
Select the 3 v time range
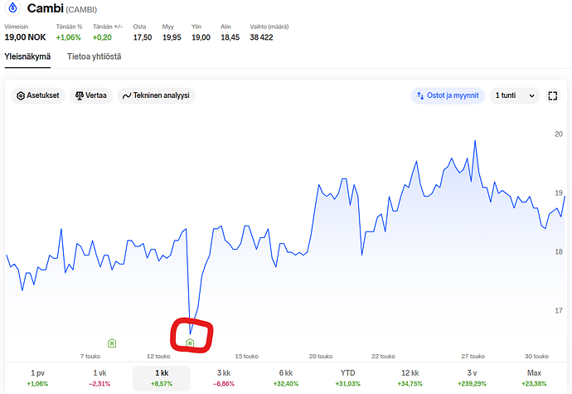pos(472,378)
